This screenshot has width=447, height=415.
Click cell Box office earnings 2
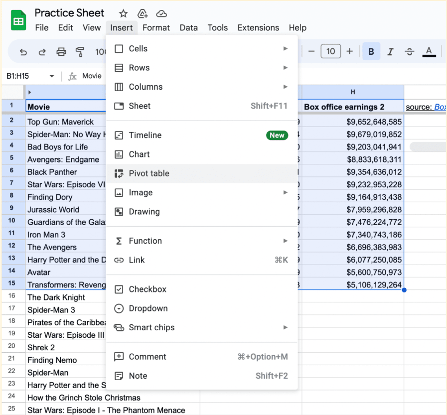point(353,107)
